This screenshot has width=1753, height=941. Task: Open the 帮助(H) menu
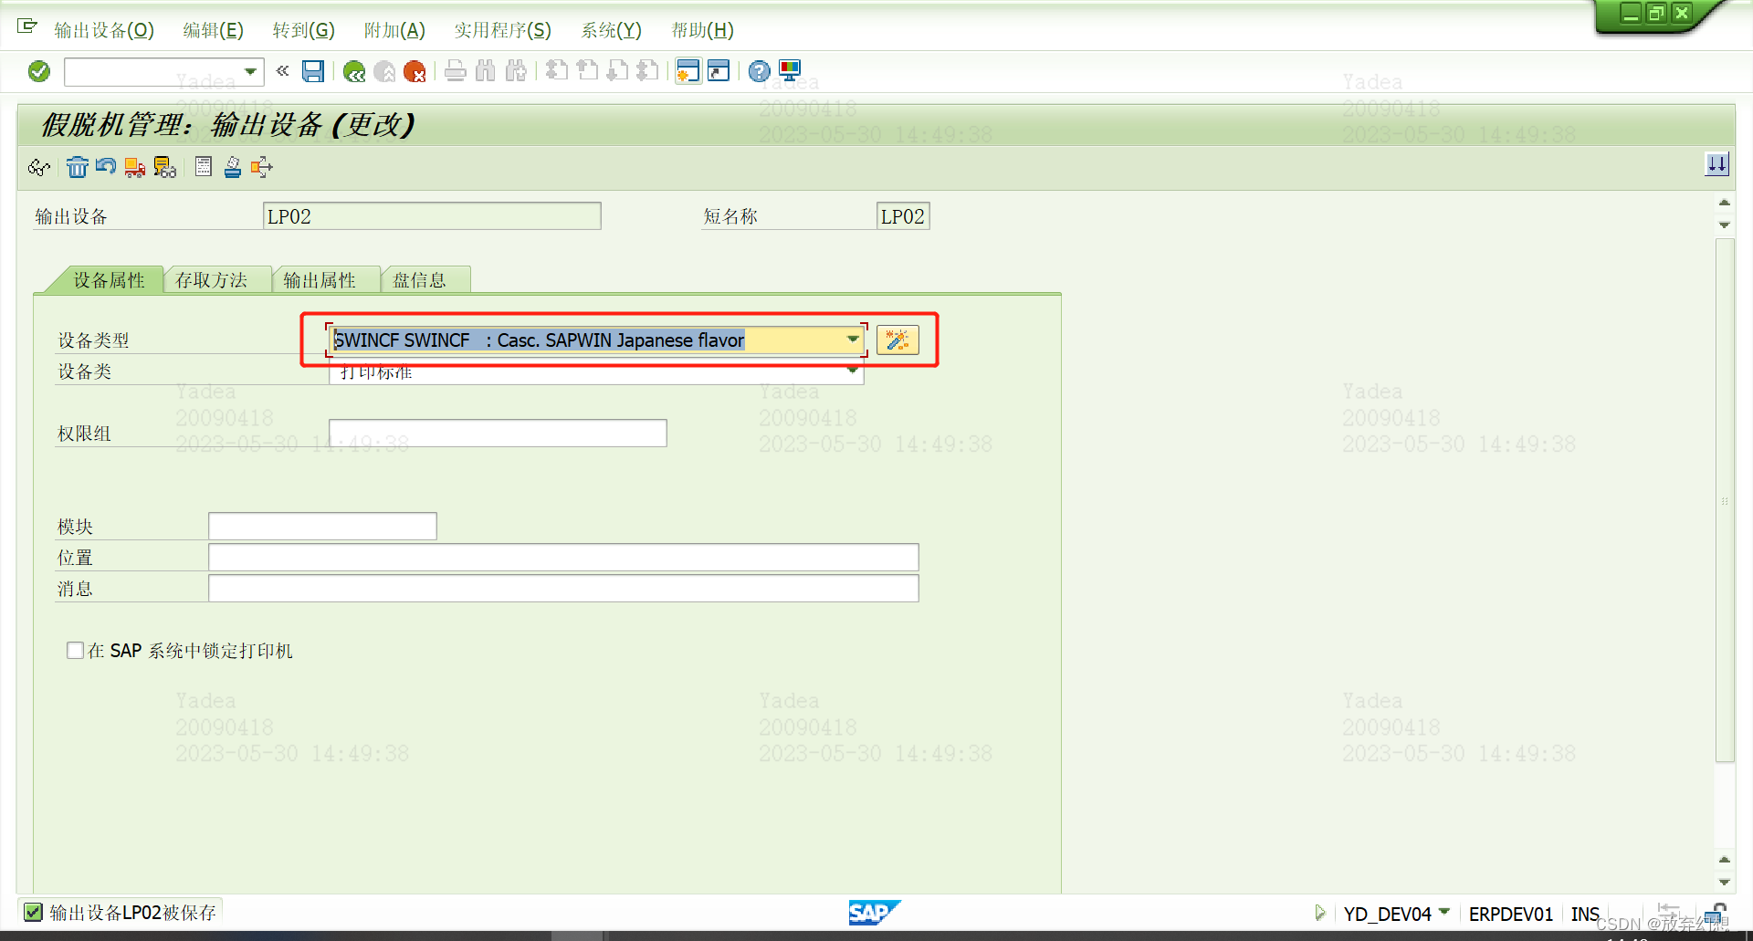pos(703,30)
